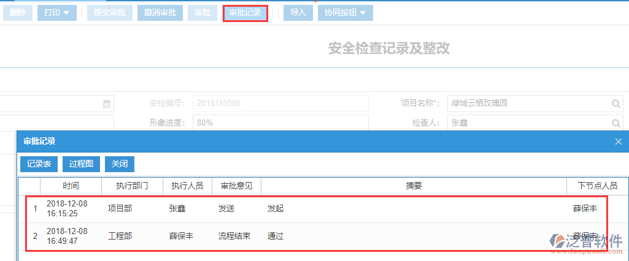Click the 删除 button

coord(17,12)
